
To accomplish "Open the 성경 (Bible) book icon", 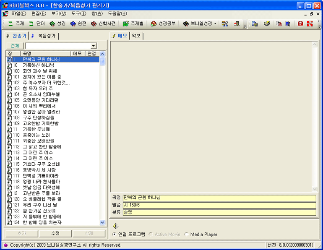I will [x=52, y=23].
